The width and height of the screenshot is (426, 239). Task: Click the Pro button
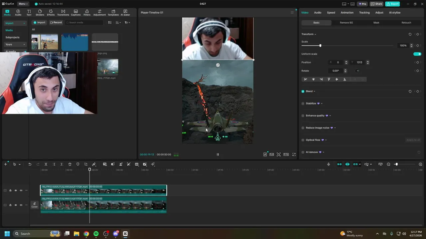[x=362, y=4]
